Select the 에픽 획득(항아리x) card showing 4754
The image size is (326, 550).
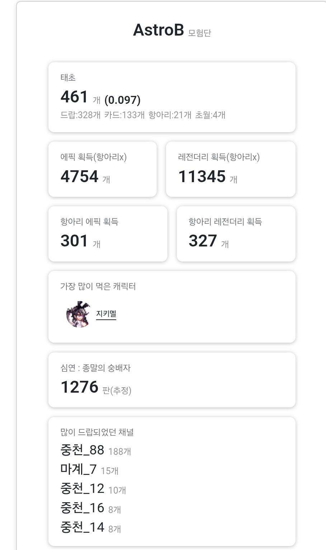coord(103,169)
